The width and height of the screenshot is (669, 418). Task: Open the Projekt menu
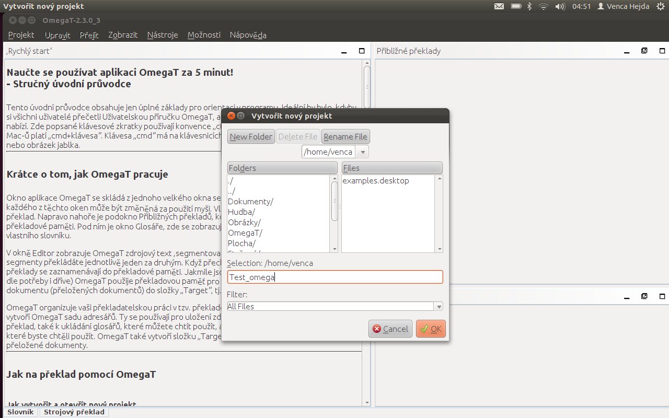[21, 35]
